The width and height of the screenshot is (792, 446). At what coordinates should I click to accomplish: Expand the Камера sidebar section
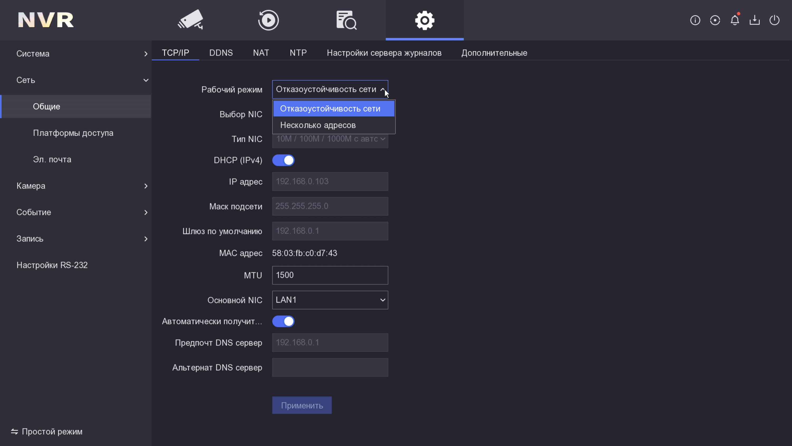82,186
